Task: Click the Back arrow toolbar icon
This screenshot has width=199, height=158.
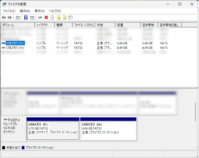Action: point(4,18)
